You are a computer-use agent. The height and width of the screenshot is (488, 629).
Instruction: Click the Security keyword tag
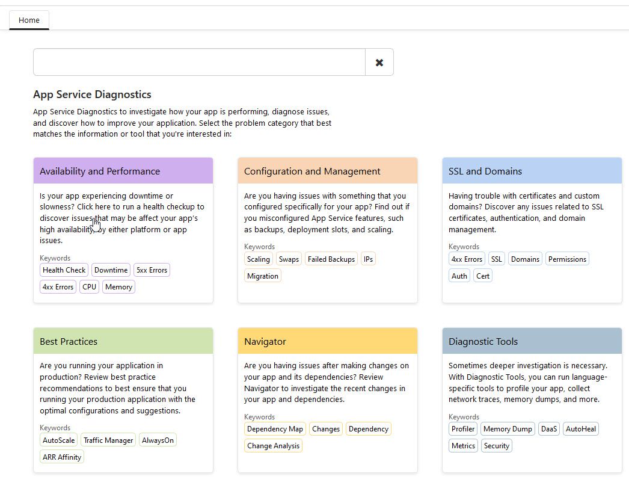496,446
